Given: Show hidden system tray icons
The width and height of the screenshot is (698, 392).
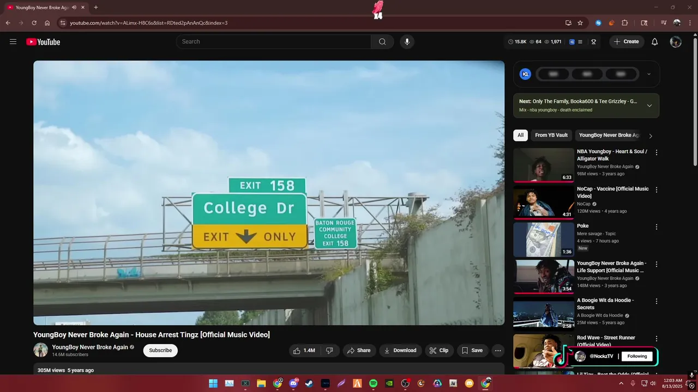Looking at the screenshot, I should coord(621,383).
